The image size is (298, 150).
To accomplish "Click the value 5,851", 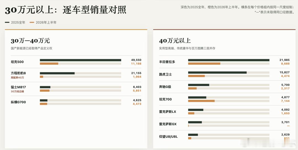I will (x=137, y=91).
